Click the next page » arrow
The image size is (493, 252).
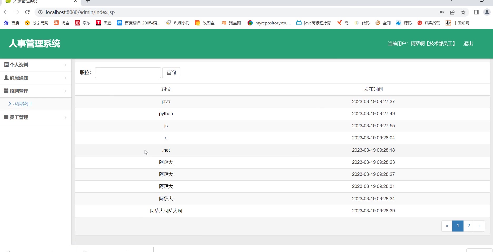pyautogui.click(x=479, y=226)
